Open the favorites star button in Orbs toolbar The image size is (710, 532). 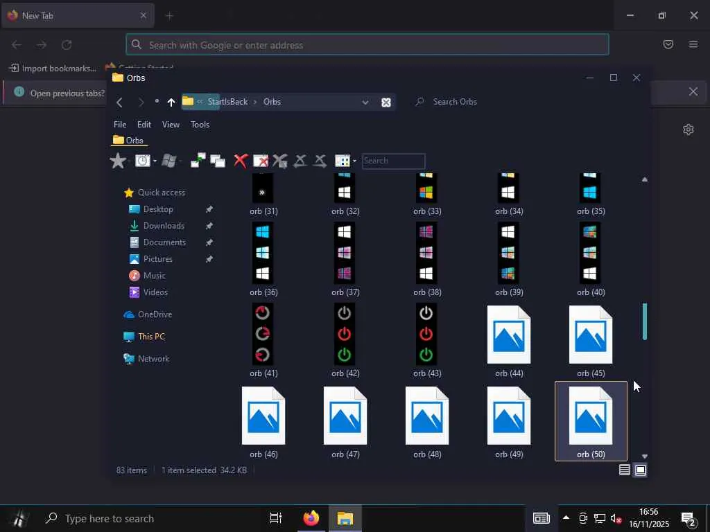point(118,161)
